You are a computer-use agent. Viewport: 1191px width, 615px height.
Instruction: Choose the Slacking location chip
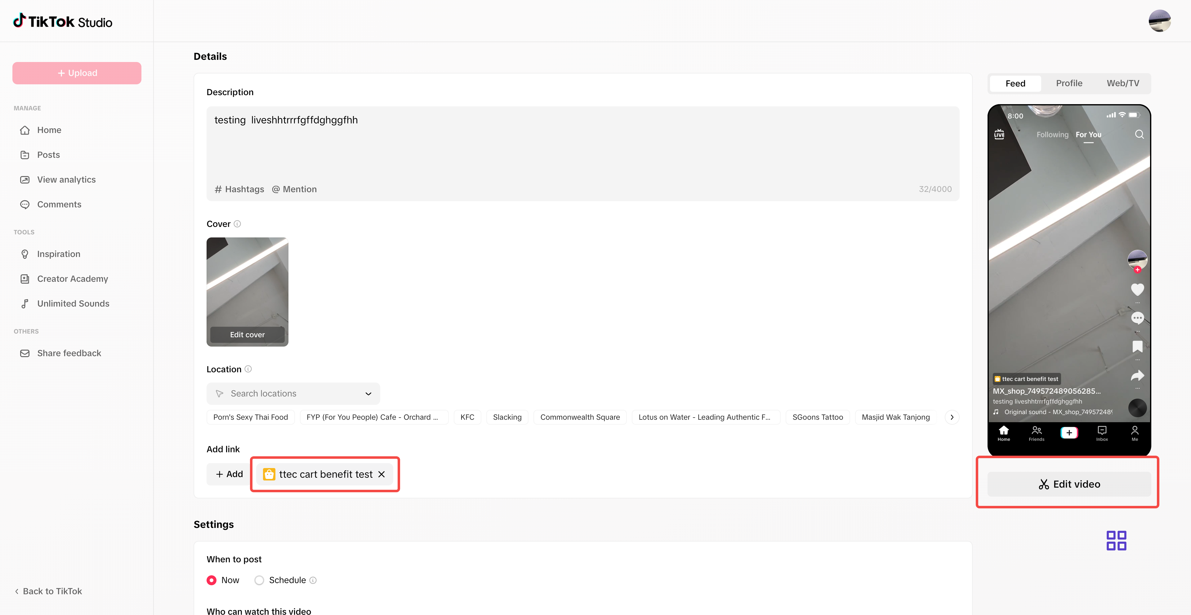click(507, 417)
